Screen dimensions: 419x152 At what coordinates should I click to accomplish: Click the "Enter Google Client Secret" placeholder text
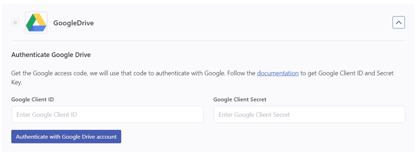tap(254, 115)
